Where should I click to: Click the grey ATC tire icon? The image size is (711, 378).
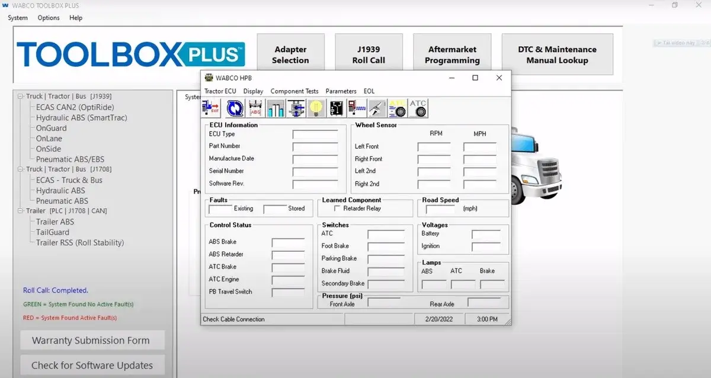point(418,108)
